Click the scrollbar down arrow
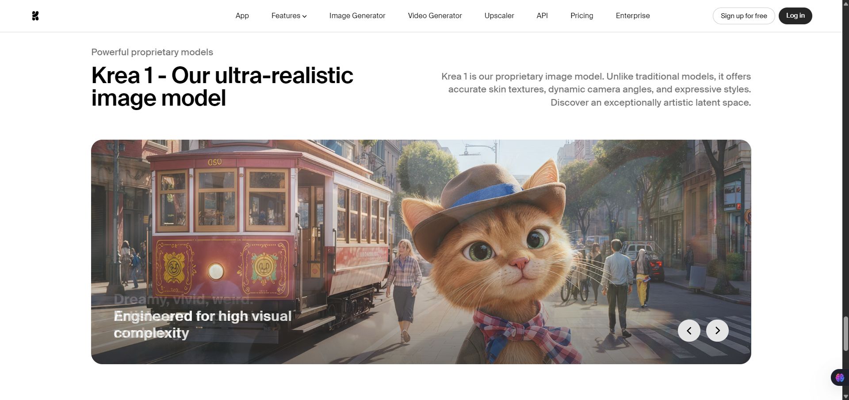 click(845, 396)
